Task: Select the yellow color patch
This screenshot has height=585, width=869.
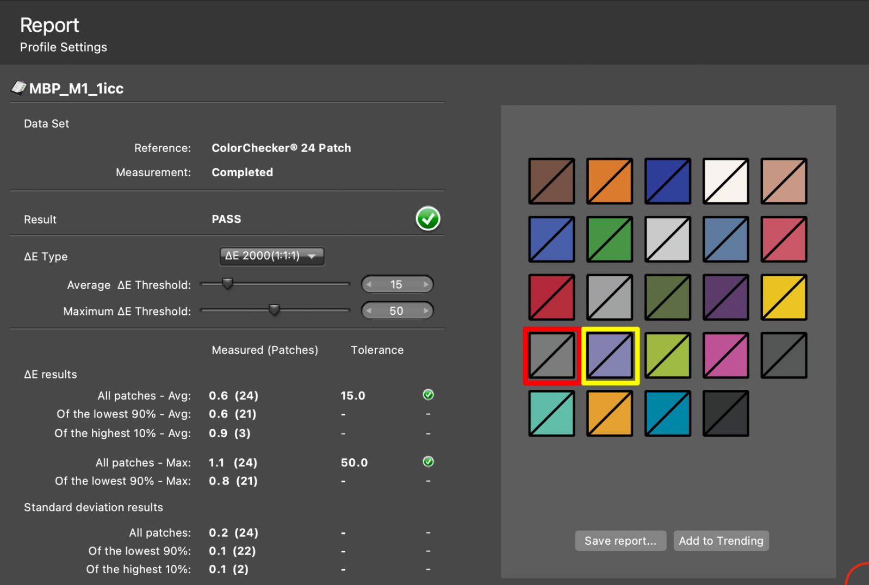Action: (784, 297)
